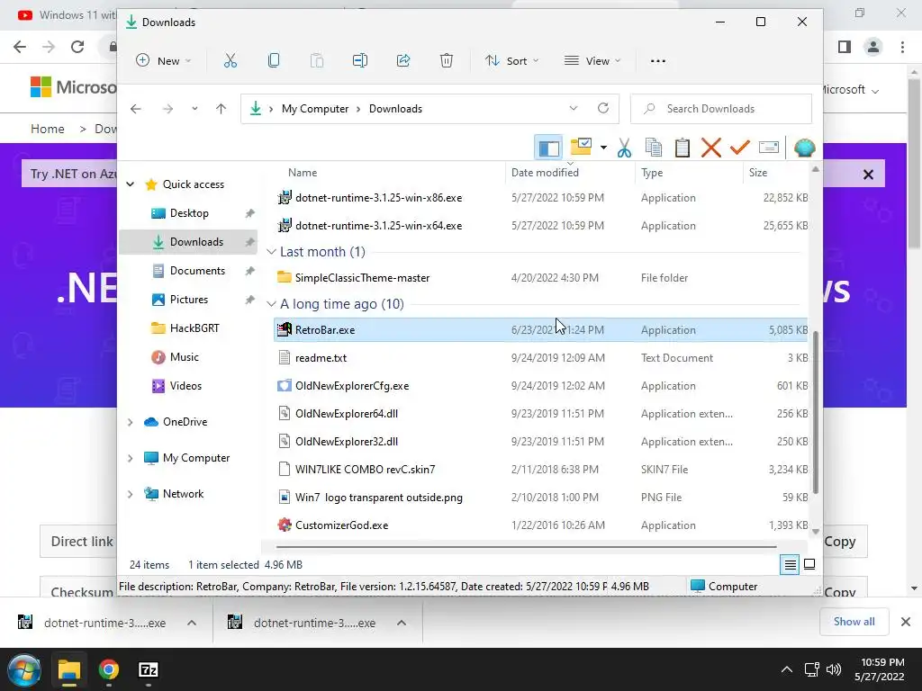Close the Chrome downloads shelf

906,622
